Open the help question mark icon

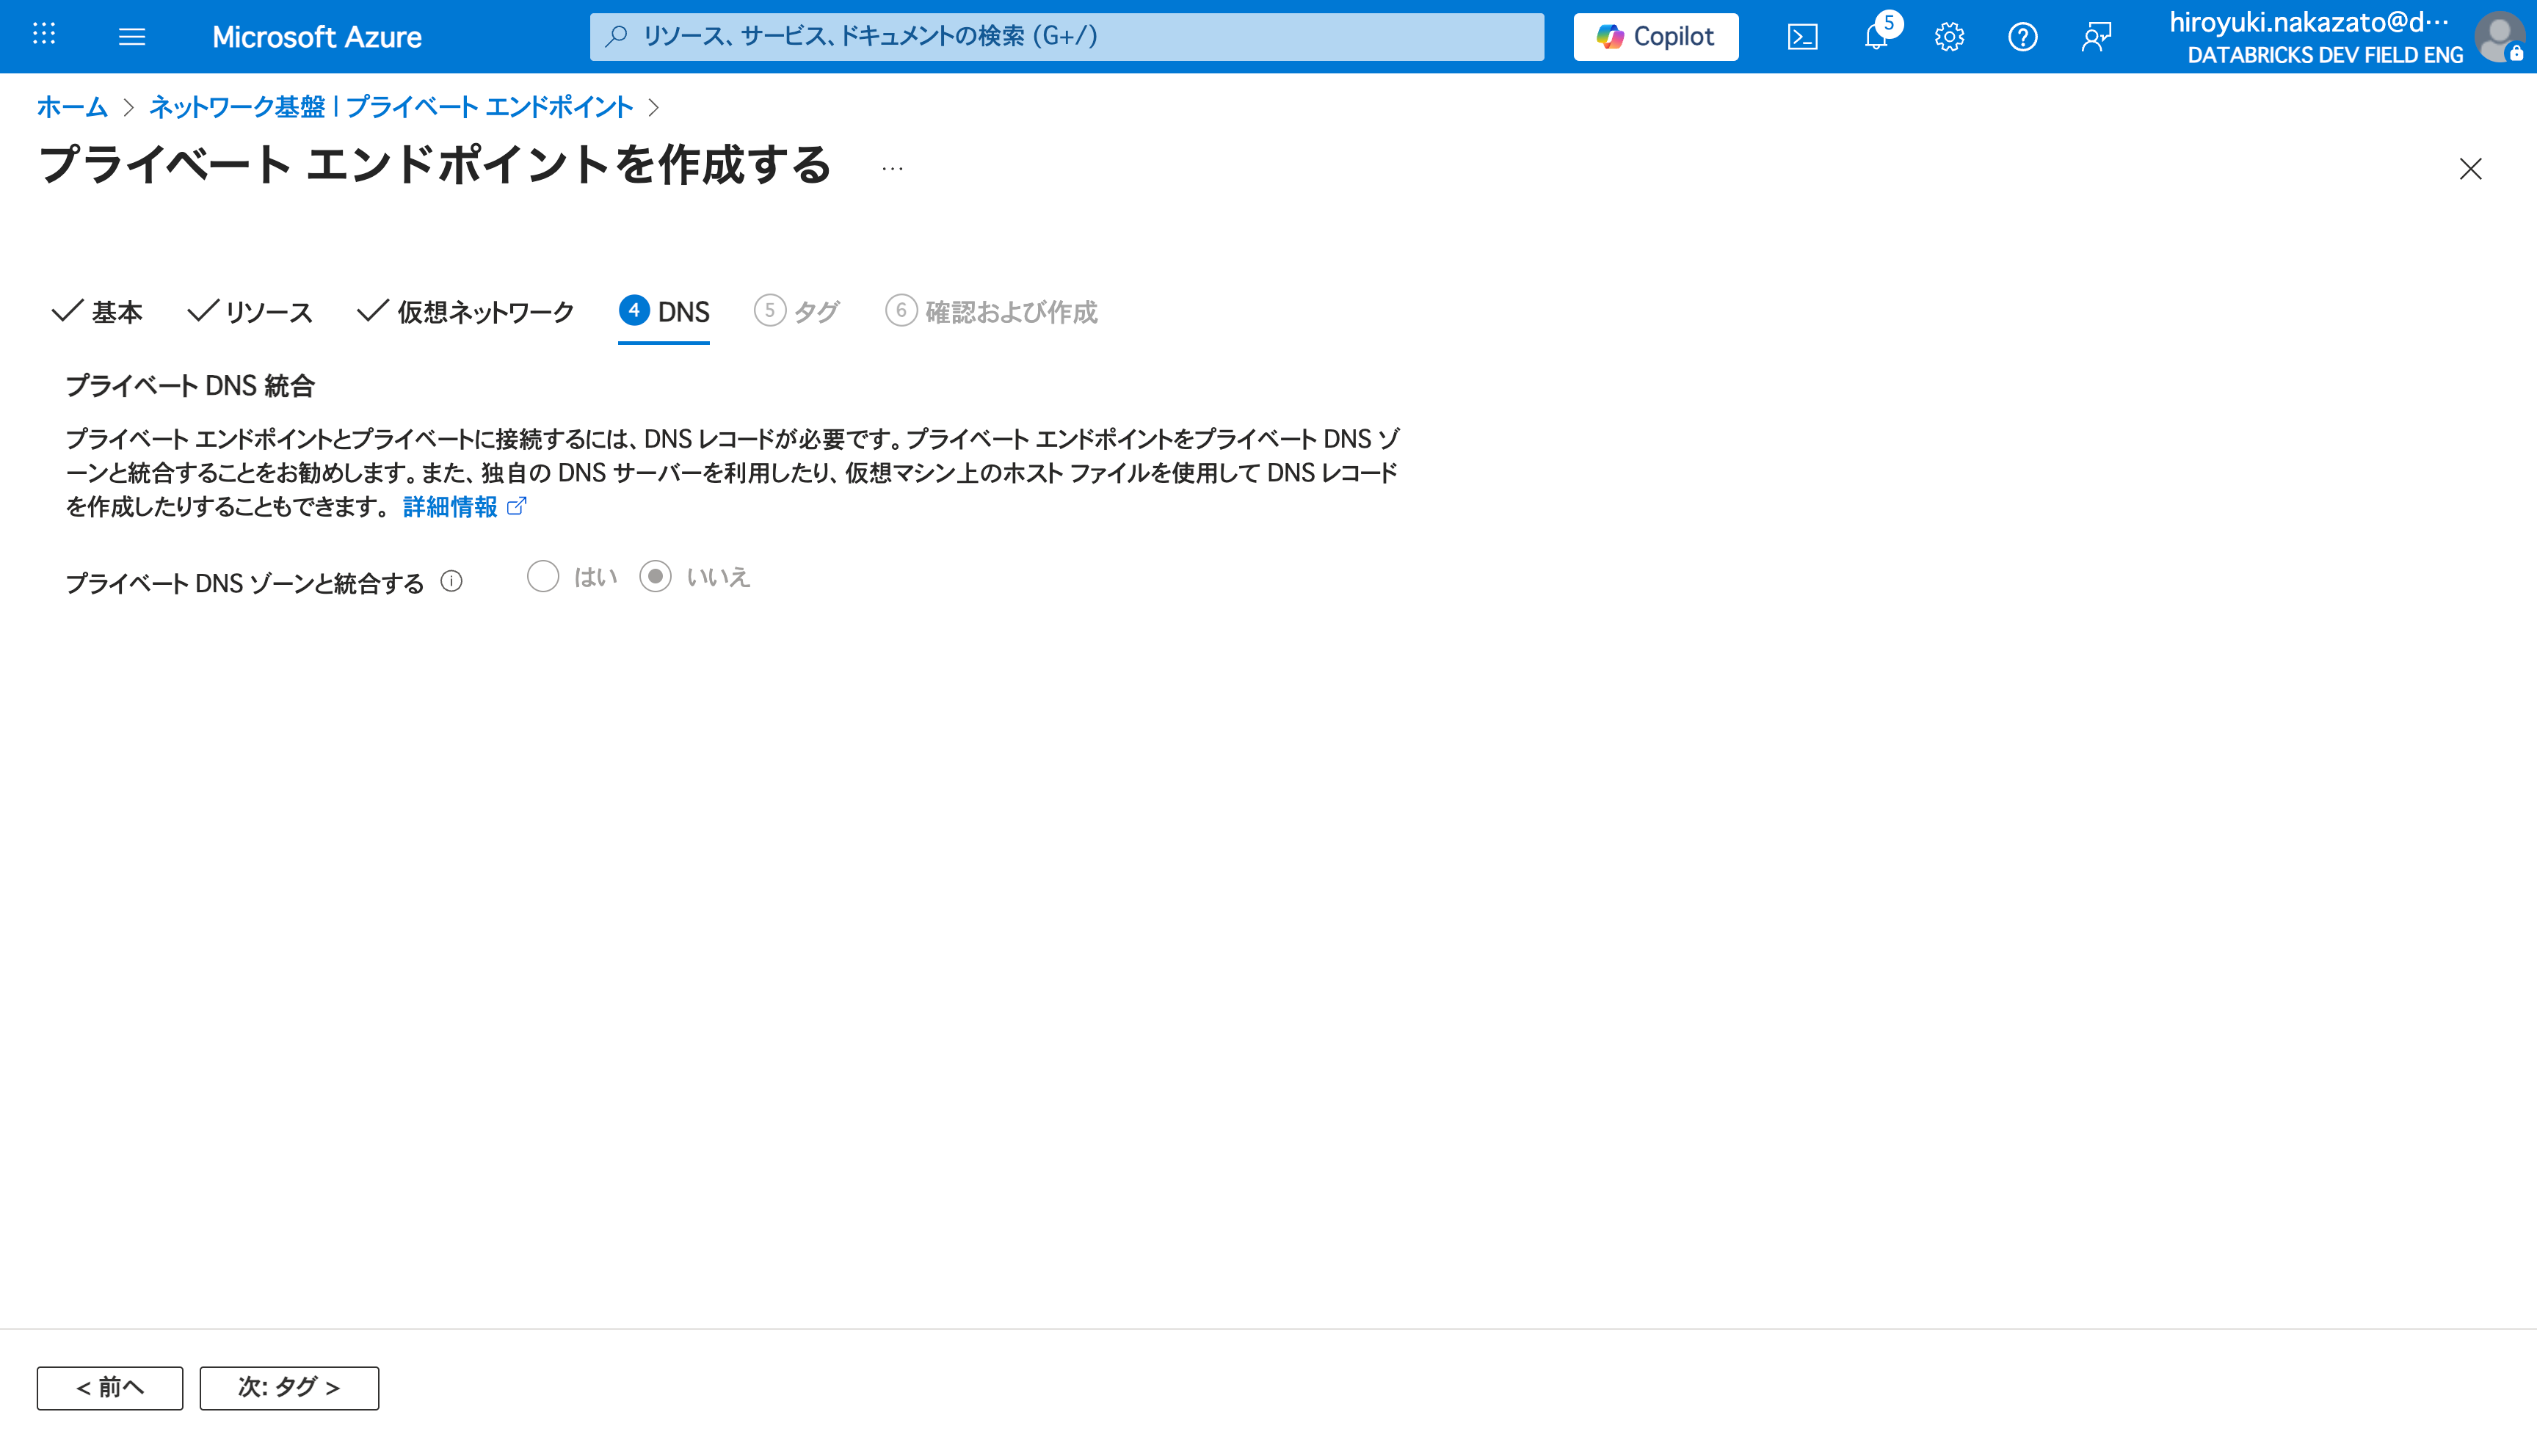[2022, 37]
